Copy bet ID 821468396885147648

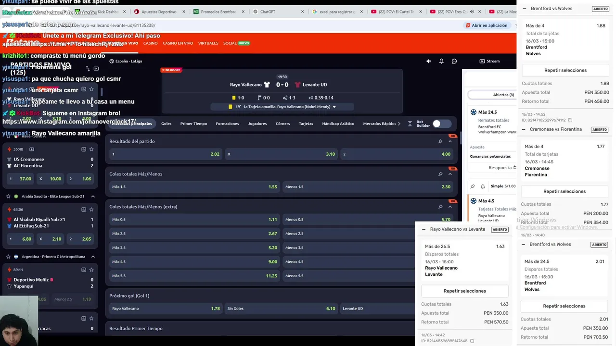point(472,341)
